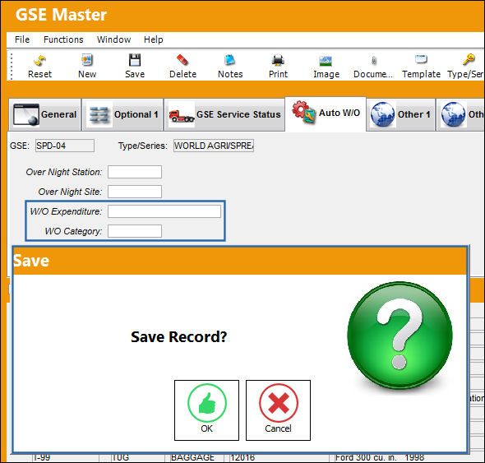The image size is (485, 463).
Task: Open the Image toolbar icon
Action: coord(326,61)
